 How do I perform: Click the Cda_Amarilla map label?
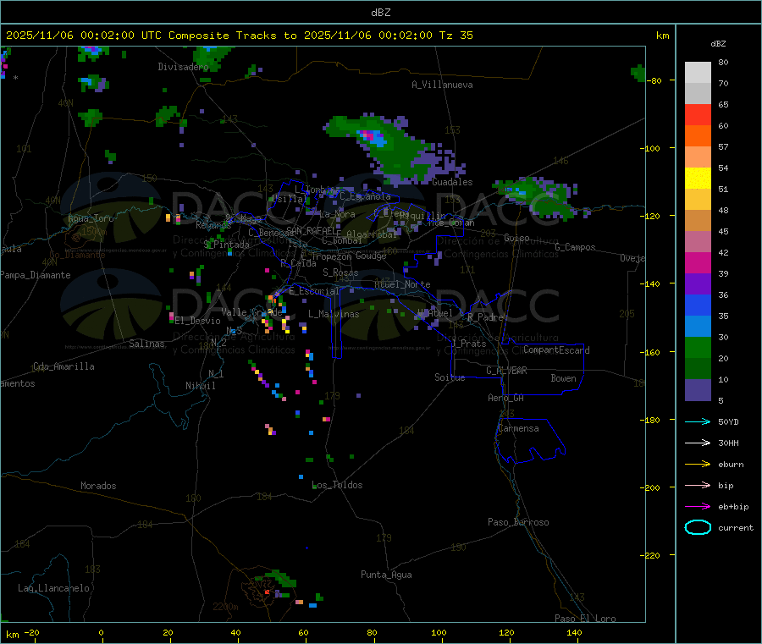coord(63,366)
